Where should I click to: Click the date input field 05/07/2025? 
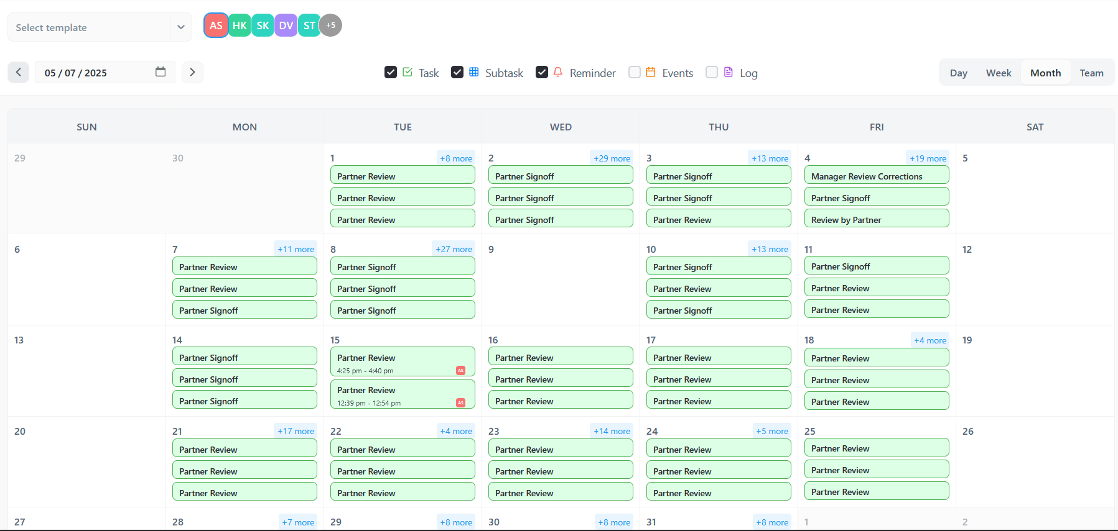point(93,73)
